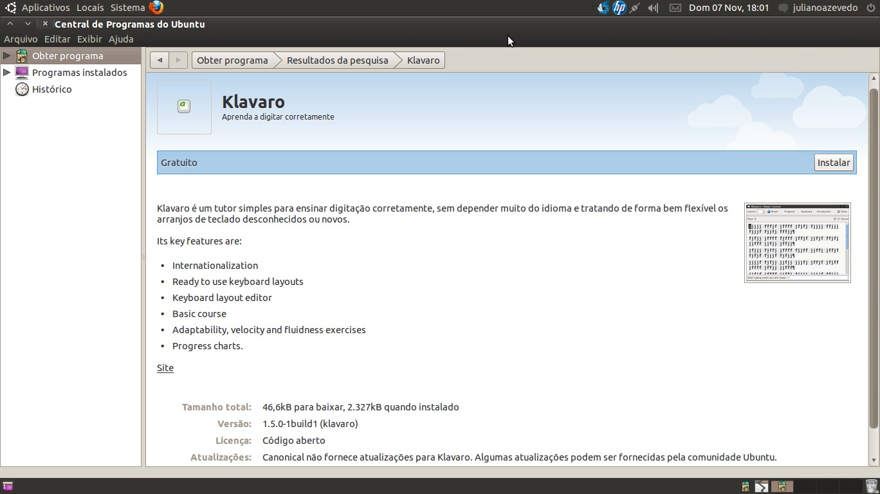Image resolution: width=880 pixels, height=494 pixels.
Task: Install Klavaro with the Instalar button
Action: 834,163
